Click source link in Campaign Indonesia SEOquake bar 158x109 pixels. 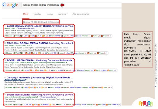click(79, 88)
